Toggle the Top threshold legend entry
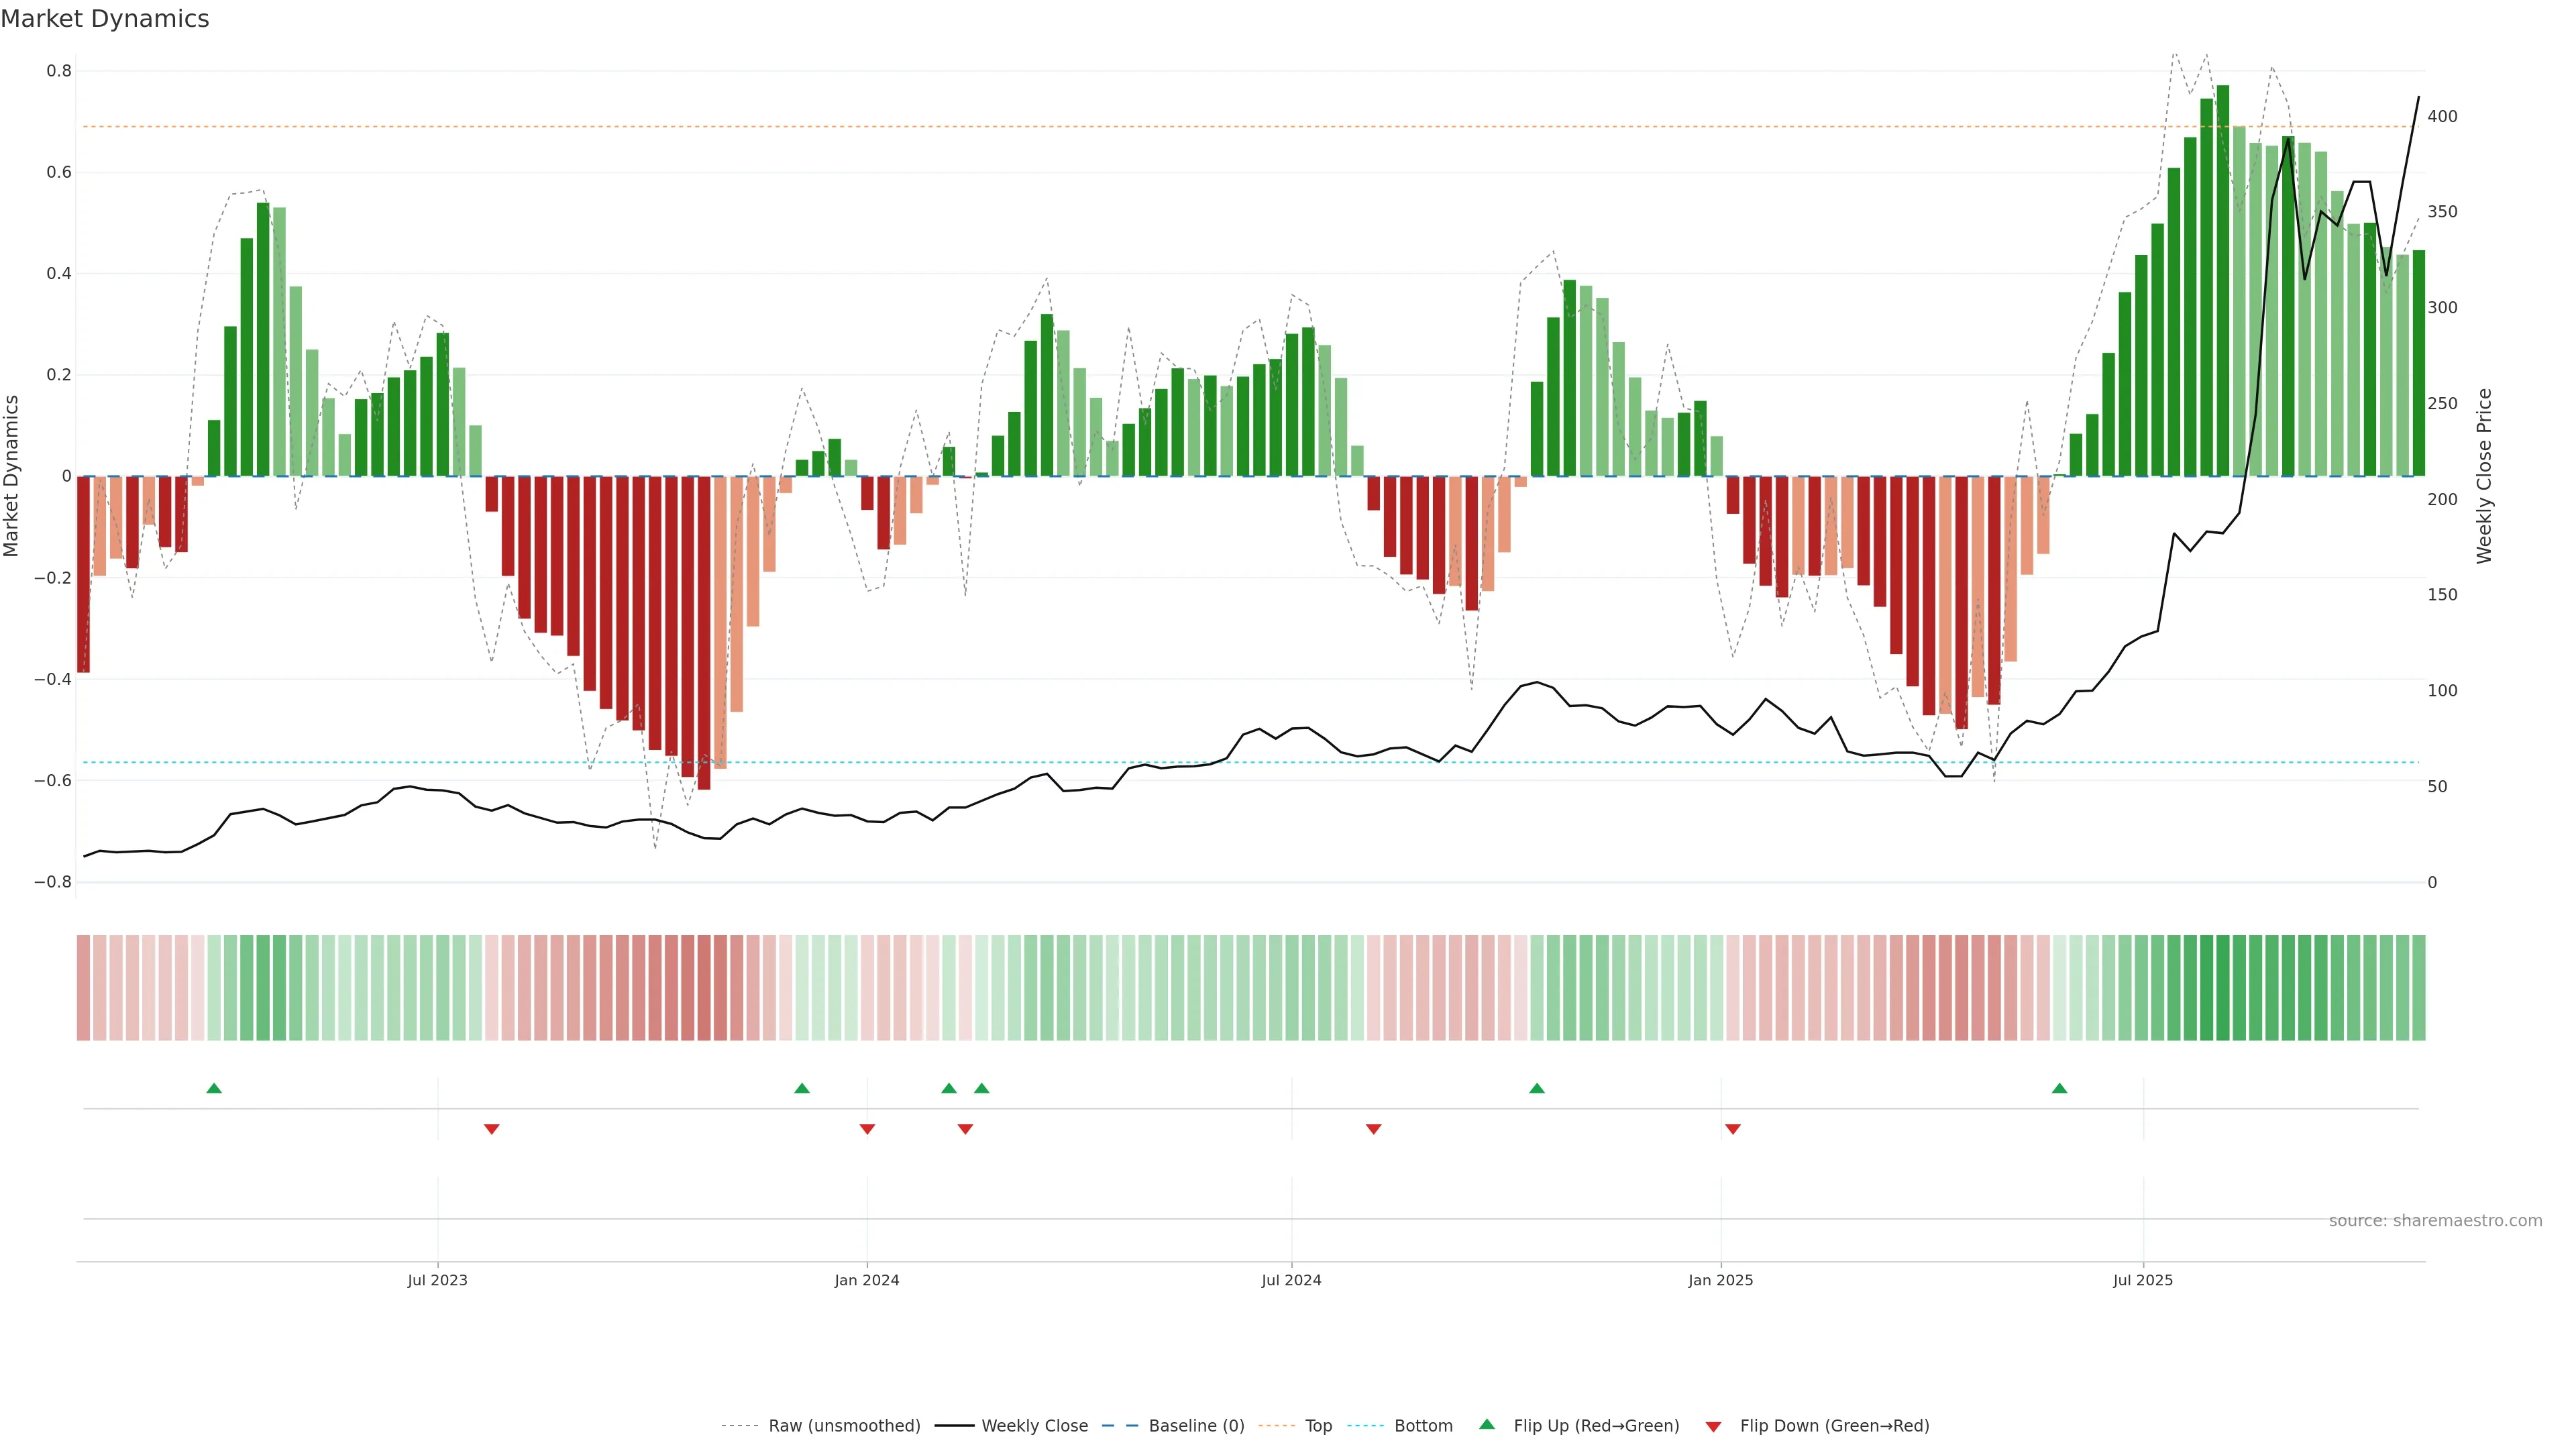The width and height of the screenshot is (2576, 1449). 1318,1426
